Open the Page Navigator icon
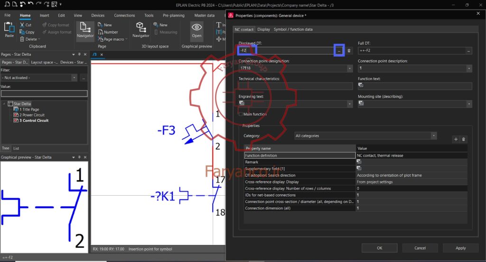The height and width of the screenshot is (262, 486). coord(85,27)
